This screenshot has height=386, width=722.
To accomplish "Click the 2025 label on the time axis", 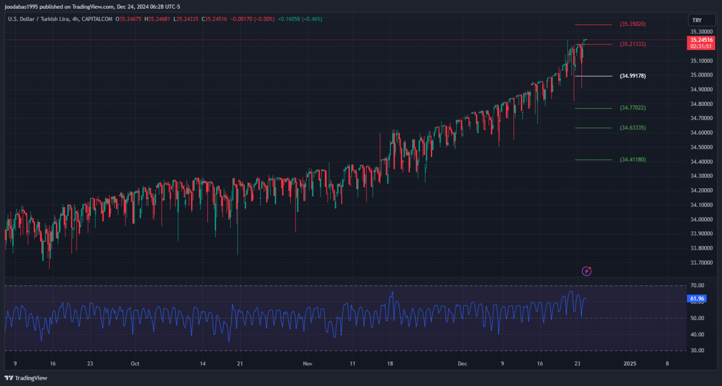I will 630,364.
